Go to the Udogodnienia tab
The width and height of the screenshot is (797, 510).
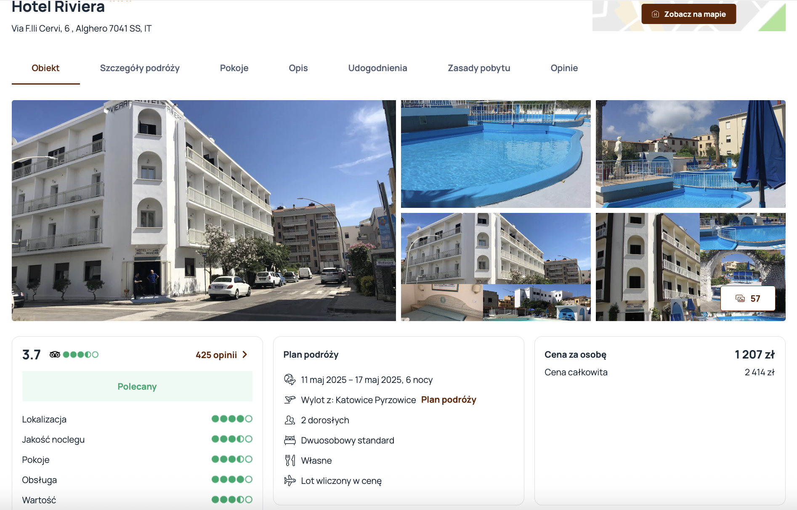click(x=377, y=68)
